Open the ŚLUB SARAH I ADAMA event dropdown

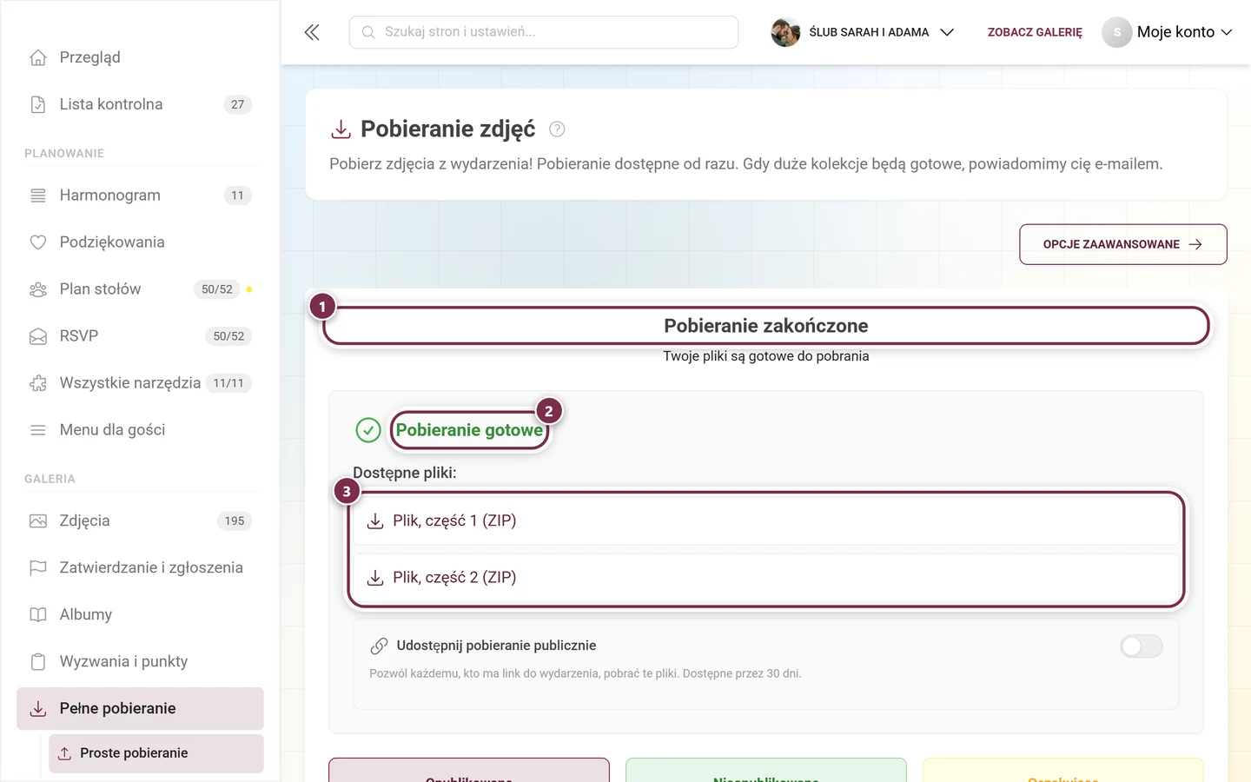click(x=863, y=32)
